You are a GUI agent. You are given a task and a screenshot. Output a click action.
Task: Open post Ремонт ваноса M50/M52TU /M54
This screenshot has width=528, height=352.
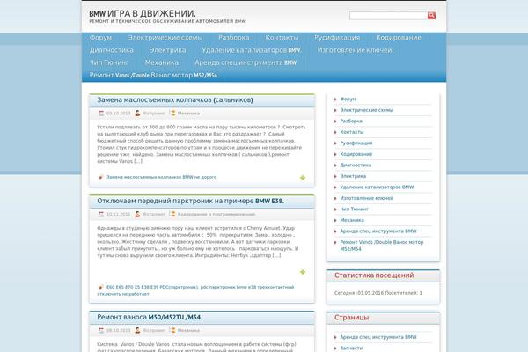[149, 317]
